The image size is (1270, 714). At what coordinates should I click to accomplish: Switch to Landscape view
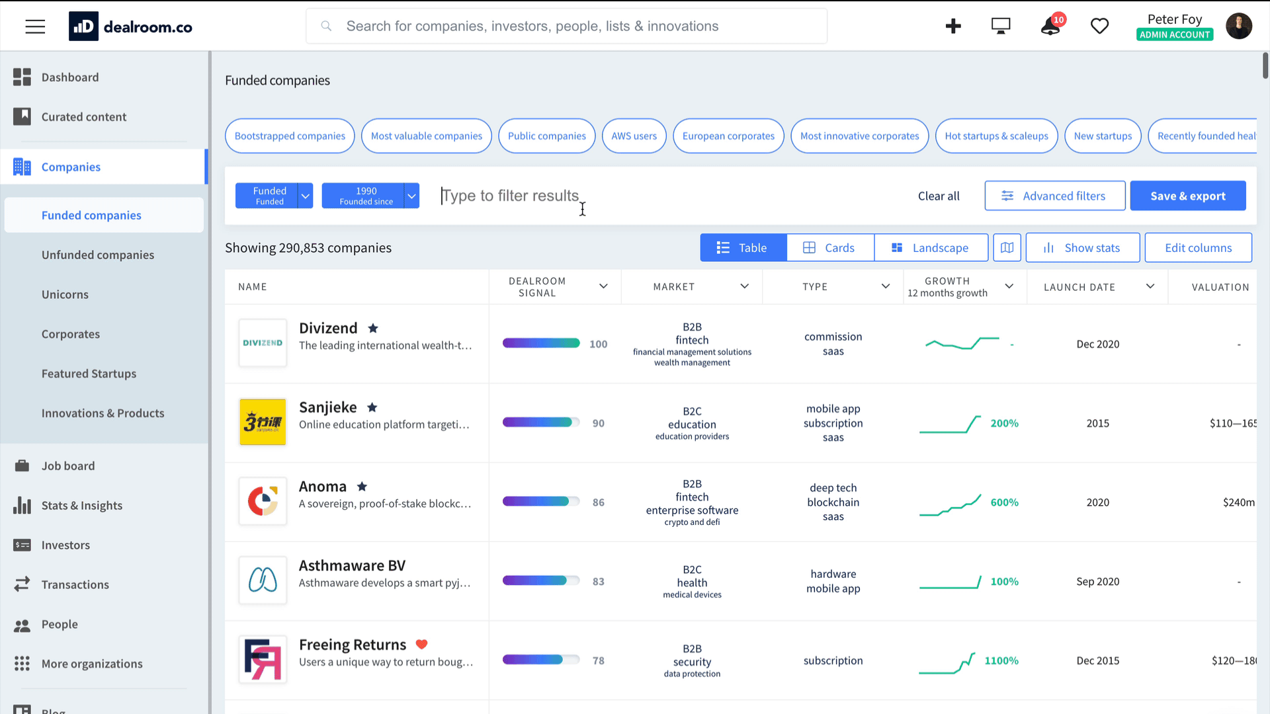pos(931,248)
